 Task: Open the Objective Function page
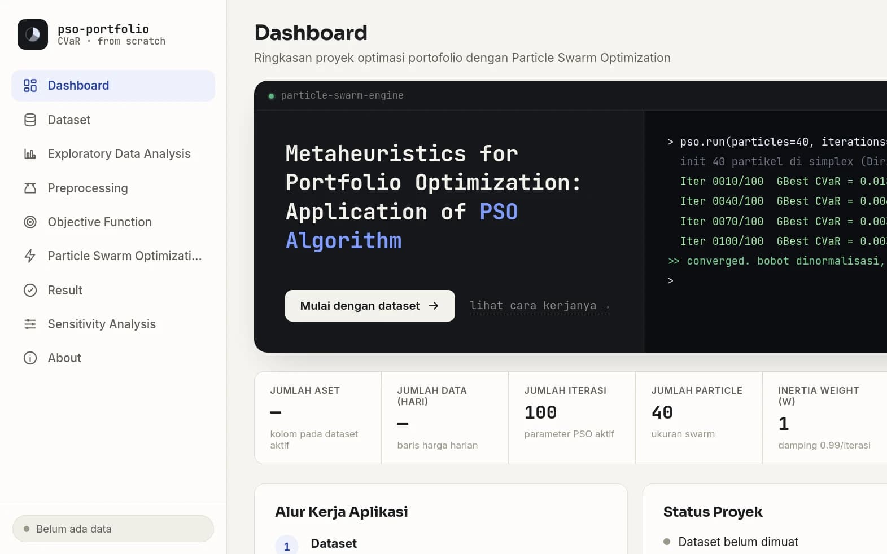point(113,222)
